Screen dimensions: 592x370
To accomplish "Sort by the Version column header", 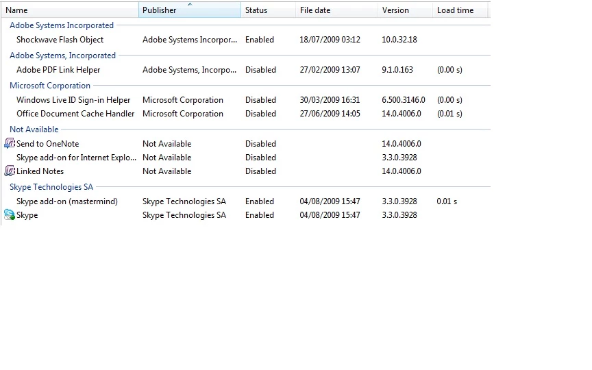I will pos(405,10).
